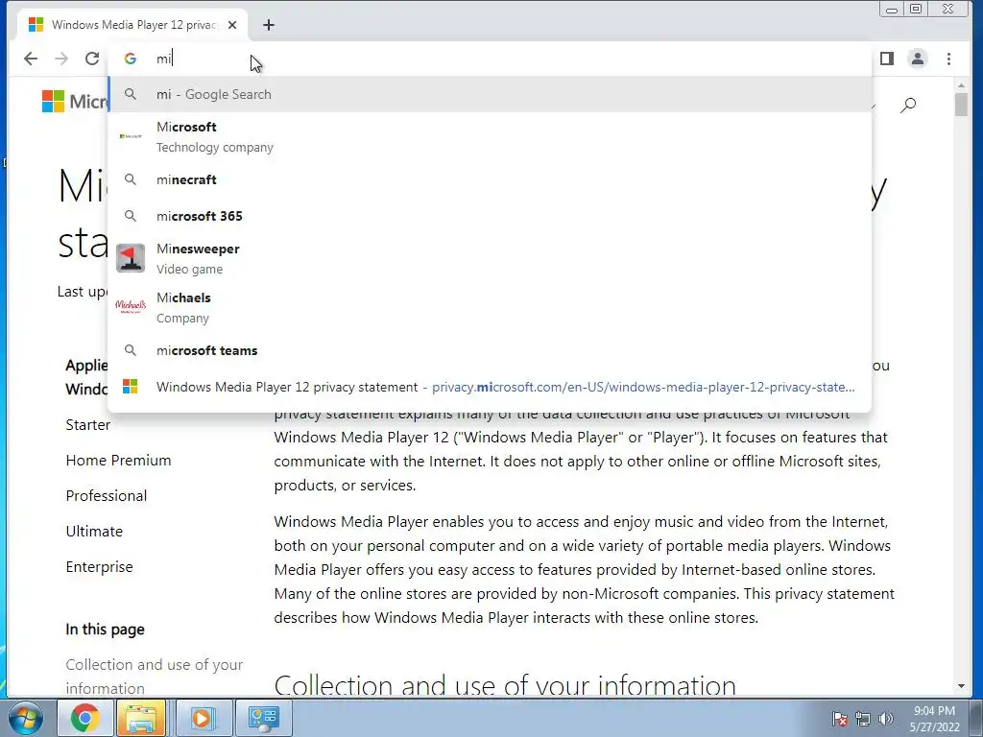Click Chrome icon in the taskbar
Image resolution: width=983 pixels, height=737 pixels.
click(84, 718)
